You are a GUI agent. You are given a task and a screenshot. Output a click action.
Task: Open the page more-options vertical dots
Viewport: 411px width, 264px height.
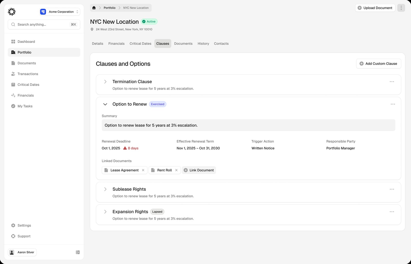401,8
